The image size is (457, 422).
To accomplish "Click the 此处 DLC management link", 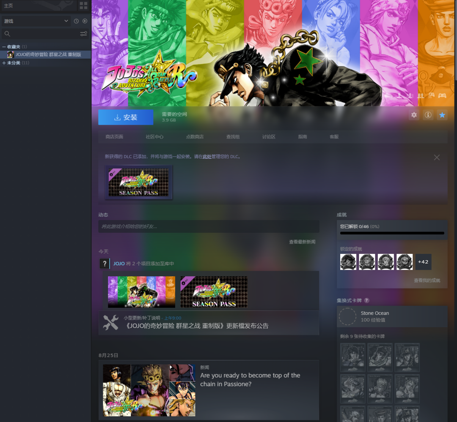I will tap(207, 157).
